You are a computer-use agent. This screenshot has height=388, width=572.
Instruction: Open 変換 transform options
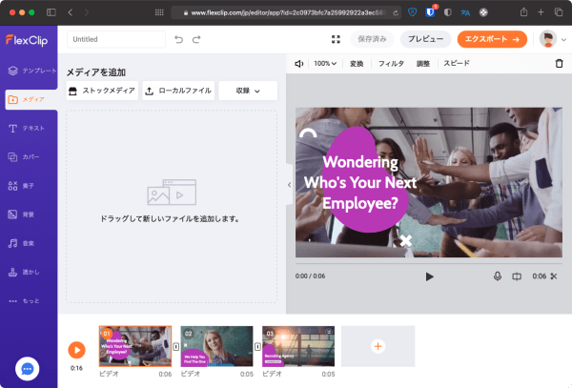[x=357, y=64]
